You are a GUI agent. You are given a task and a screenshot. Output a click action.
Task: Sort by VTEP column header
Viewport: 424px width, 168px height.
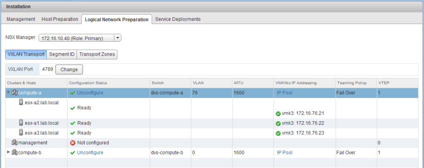(397, 83)
